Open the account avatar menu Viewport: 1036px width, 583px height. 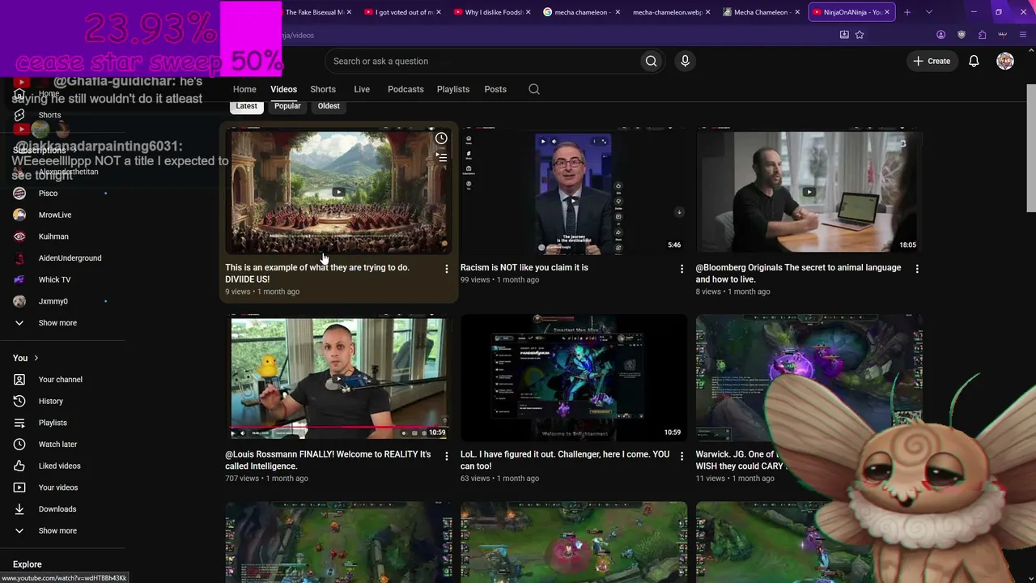1005,61
